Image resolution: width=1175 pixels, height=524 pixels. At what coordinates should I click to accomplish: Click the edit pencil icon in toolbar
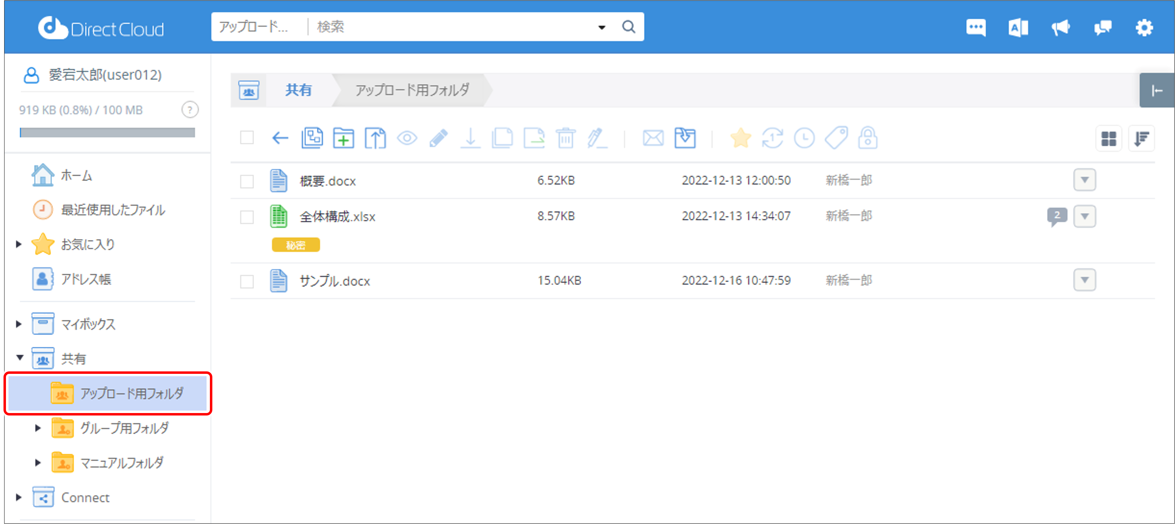point(438,138)
